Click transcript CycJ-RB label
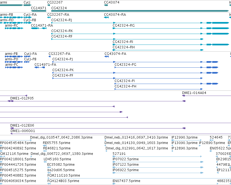The image size is (231, 185). (30, 20)
